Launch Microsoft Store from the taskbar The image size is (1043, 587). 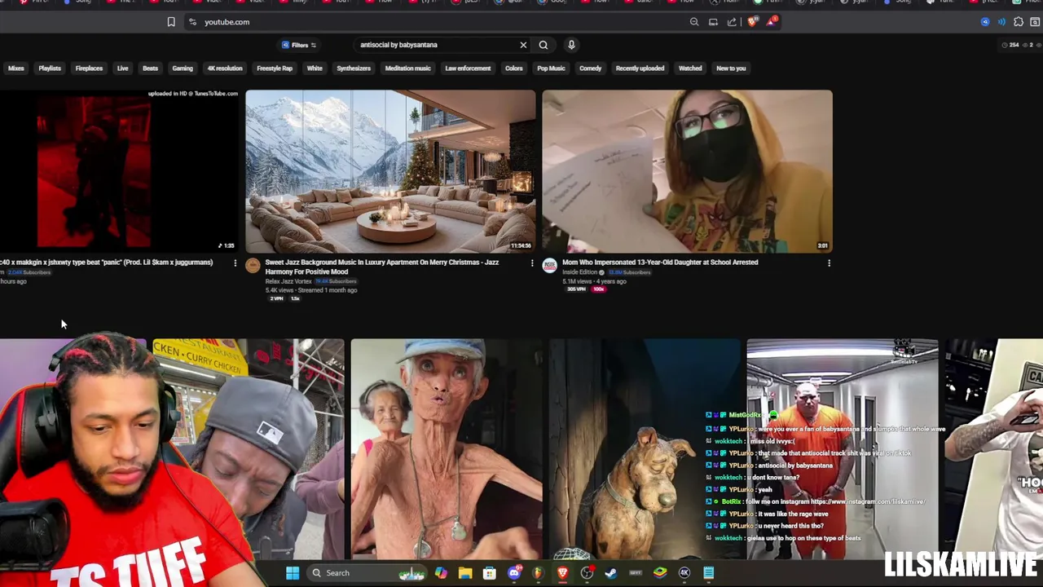click(x=490, y=573)
